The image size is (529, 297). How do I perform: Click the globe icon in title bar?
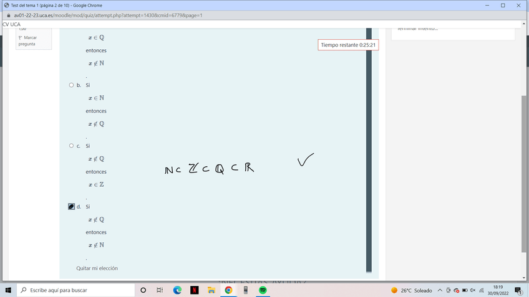[x=6, y=6]
